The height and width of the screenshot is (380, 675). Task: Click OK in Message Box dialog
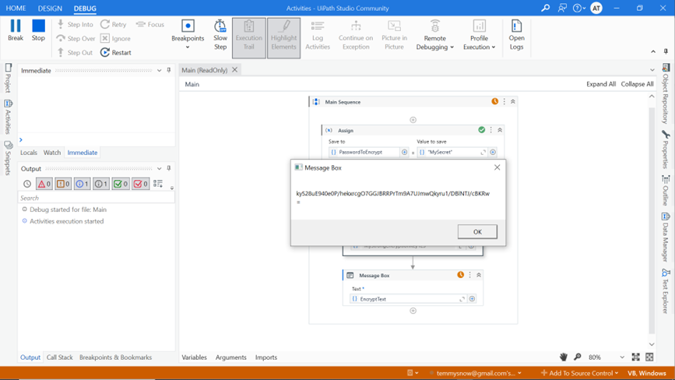click(477, 231)
